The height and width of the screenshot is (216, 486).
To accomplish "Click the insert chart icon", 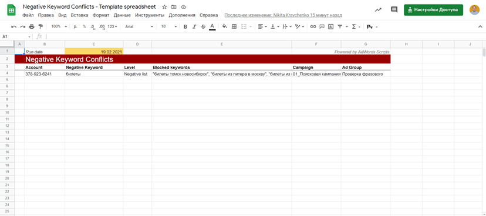I will [330, 26].
